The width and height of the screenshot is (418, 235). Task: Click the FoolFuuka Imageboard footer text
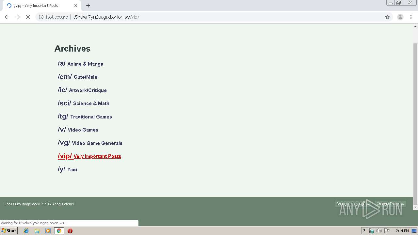(x=39, y=204)
